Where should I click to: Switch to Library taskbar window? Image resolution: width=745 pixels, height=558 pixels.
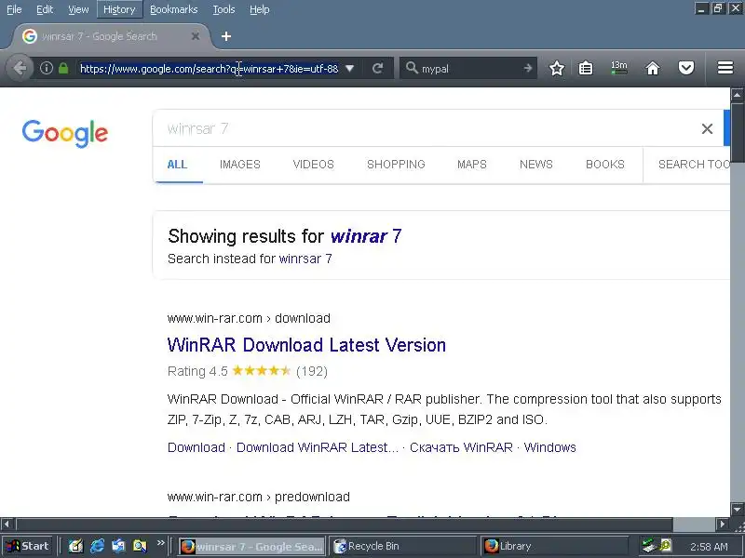click(x=553, y=546)
